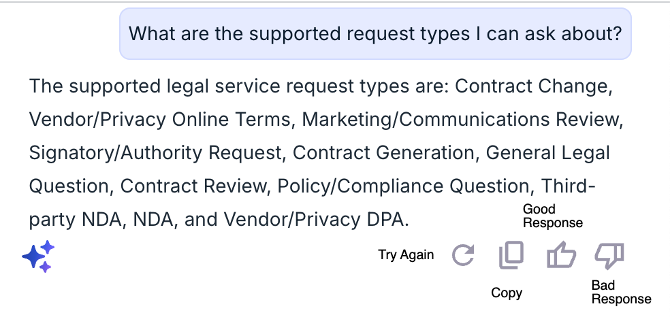
Task: Click the blue sparkle assistant icon
Action: click(38, 256)
